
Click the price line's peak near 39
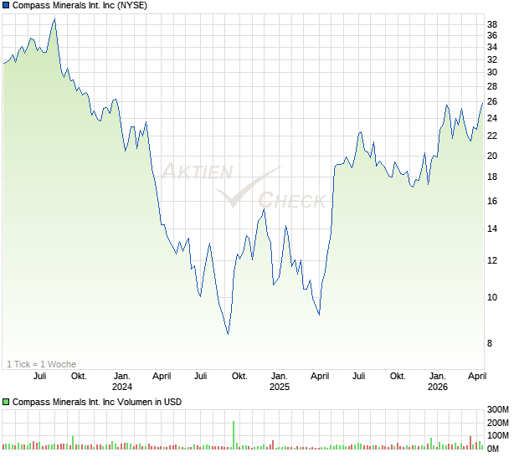pos(55,19)
